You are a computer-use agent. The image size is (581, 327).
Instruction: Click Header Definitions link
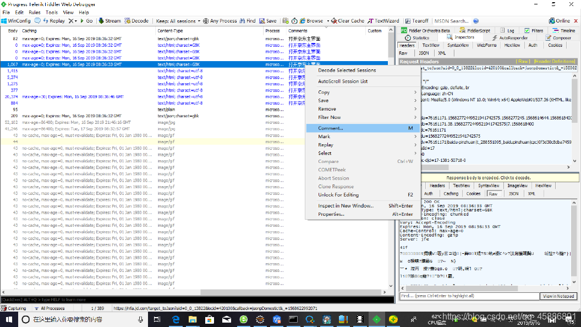[555, 62]
